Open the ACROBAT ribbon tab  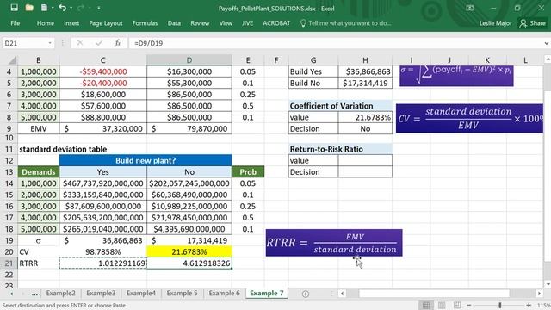[x=276, y=23]
